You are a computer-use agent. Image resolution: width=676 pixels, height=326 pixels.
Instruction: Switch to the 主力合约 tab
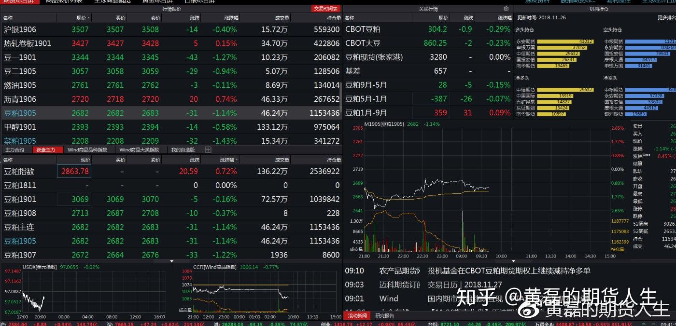[x=14, y=149]
